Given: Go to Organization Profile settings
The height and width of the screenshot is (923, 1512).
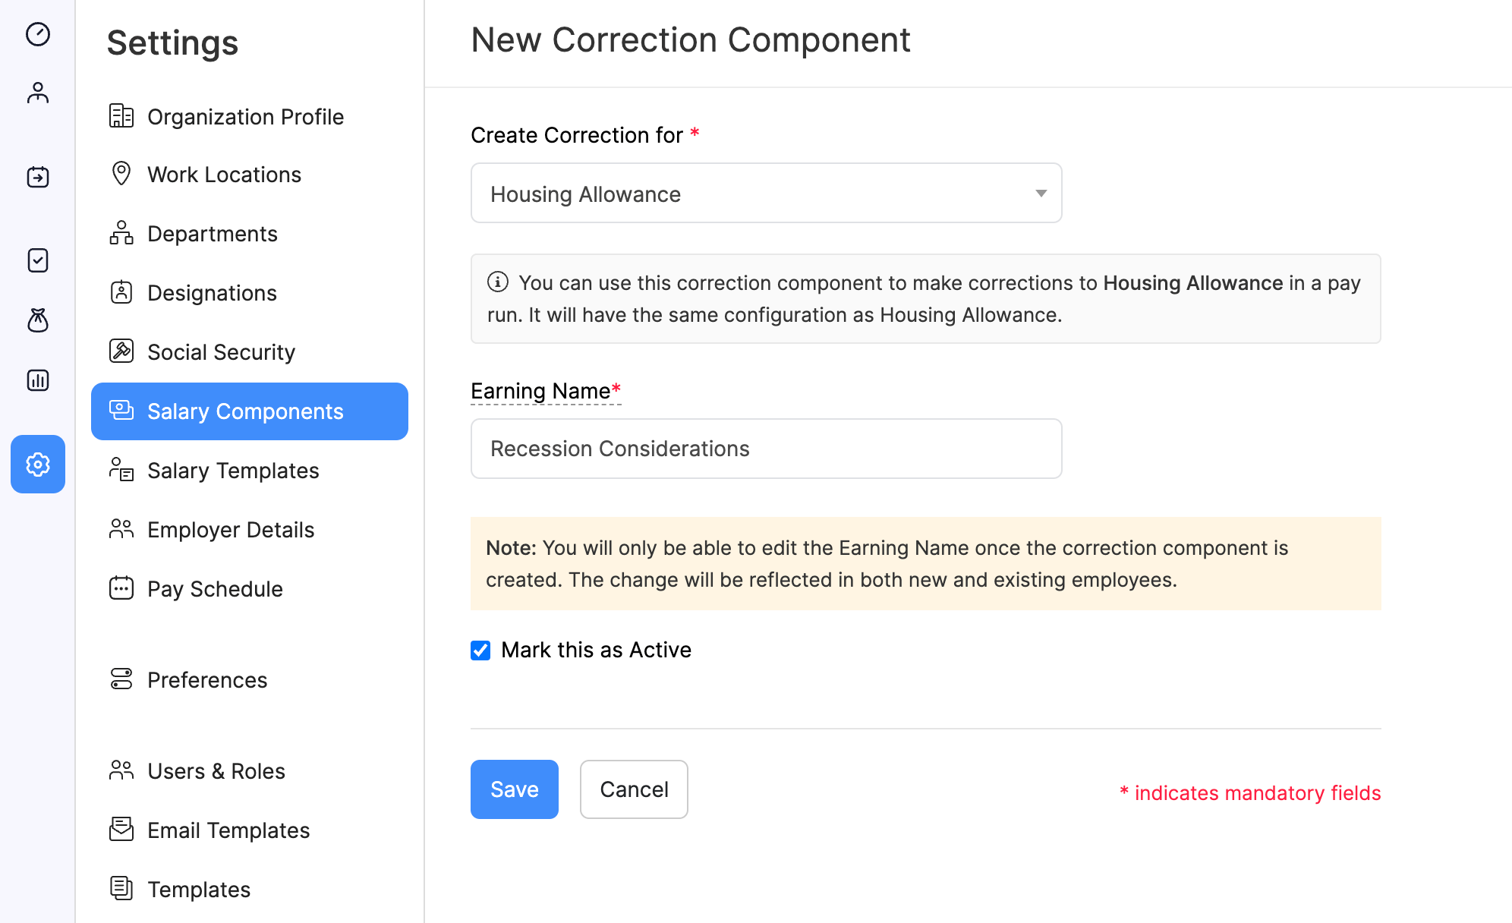Looking at the screenshot, I should pos(245,117).
